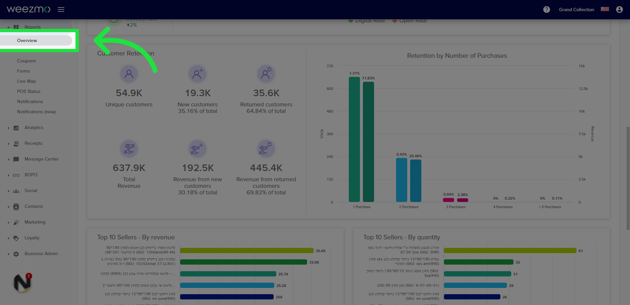
Task: Click the ROPO infinity icon
Action: click(x=16, y=175)
